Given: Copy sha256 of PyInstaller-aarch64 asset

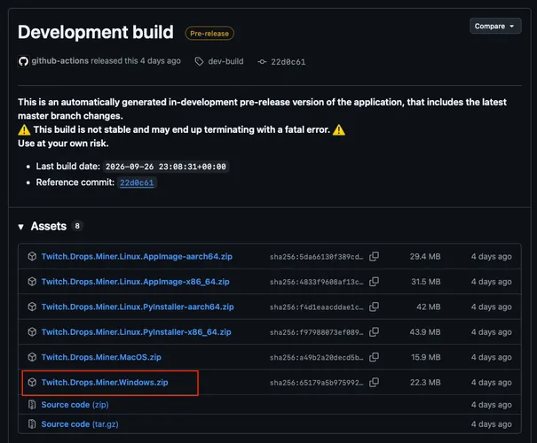Looking at the screenshot, I should click(x=374, y=307).
